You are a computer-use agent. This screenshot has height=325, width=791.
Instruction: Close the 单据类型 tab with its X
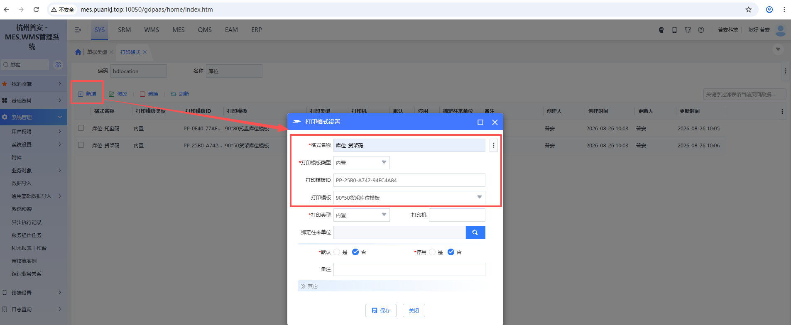[111, 52]
